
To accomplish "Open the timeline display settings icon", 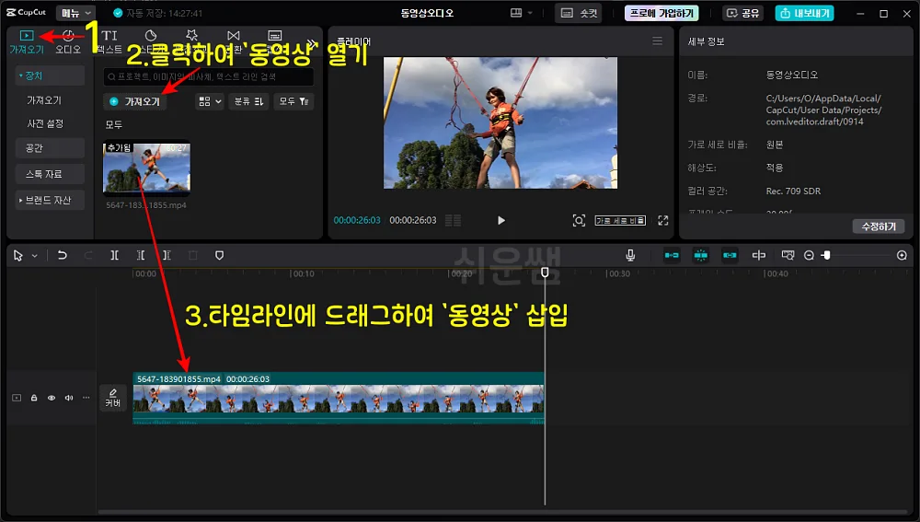I will click(x=788, y=255).
